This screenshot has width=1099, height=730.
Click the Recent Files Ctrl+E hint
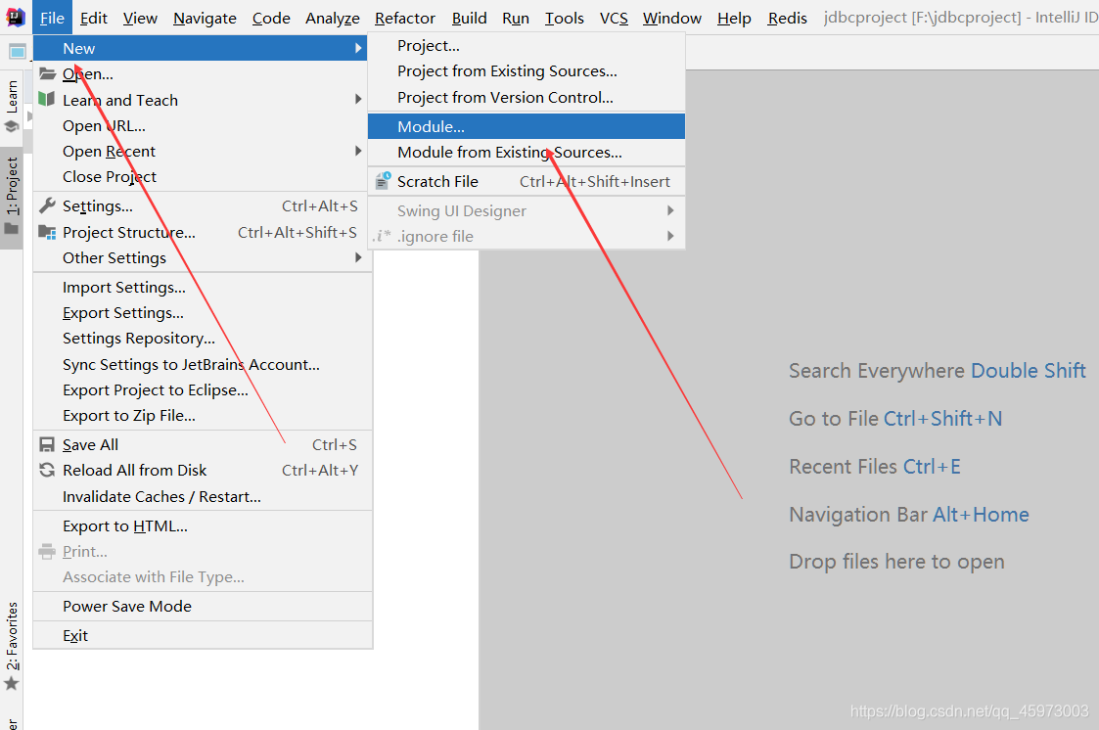(x=875, y=466)
